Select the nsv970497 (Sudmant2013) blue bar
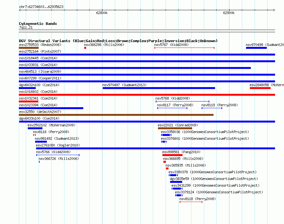The width and height of the screenshot is (284, 224). coord(159,88)
